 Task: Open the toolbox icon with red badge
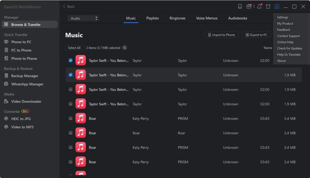(x=249, y=7)
